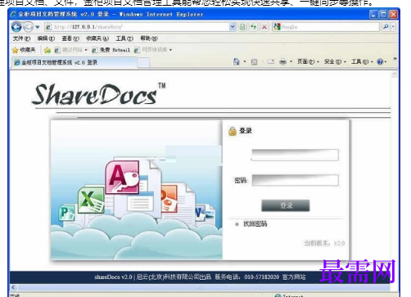
Task: Click the 找回密码 link
Action: click(x=255, y=224)
